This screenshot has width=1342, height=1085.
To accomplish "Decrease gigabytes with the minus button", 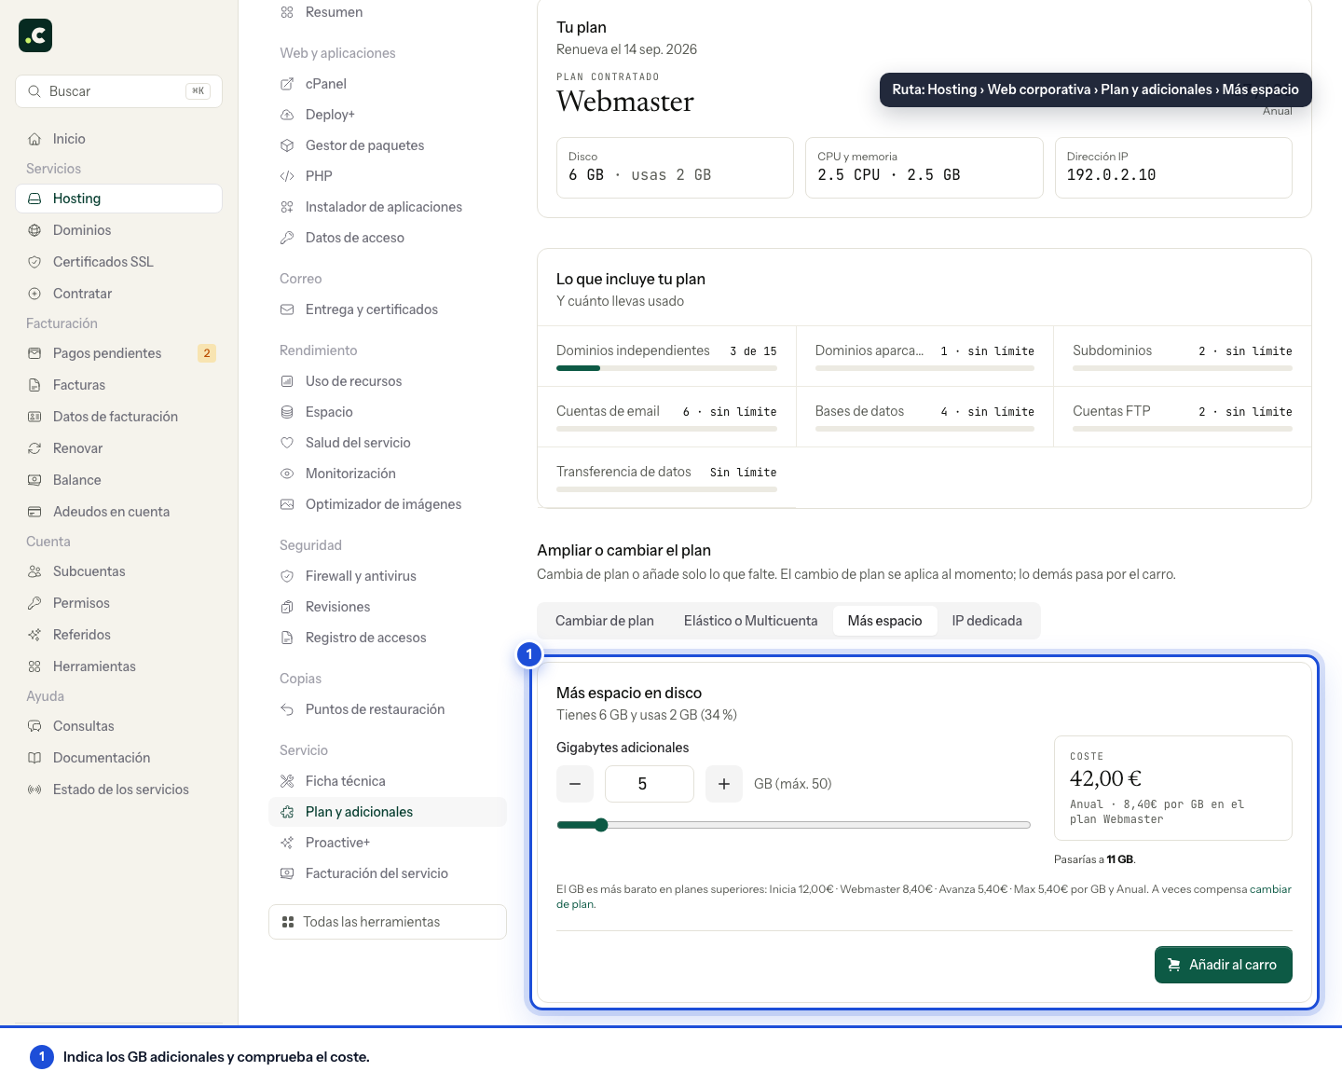I will (x=575, y=784).
